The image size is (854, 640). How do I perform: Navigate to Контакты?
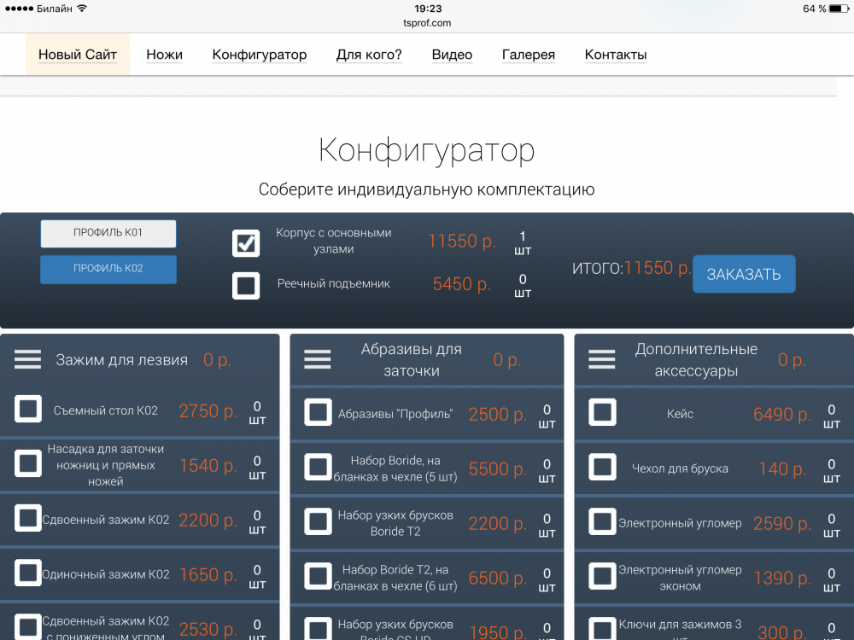(615, 55)
